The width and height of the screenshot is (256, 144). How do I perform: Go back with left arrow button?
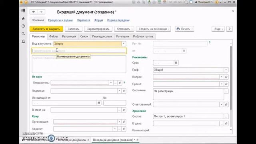pyautogui.click(x=34, y=12)
